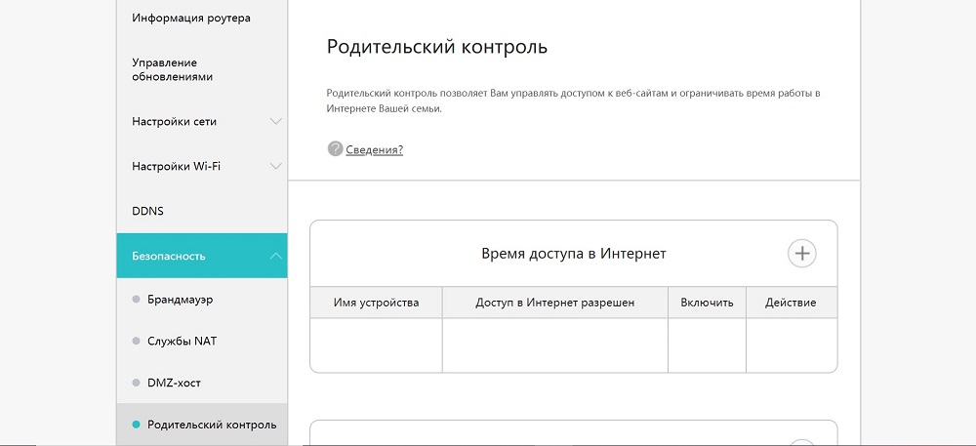Click the Доступ в Интернет разрешен header
This screenshot has width=976, height=446.
pos(555,303)
